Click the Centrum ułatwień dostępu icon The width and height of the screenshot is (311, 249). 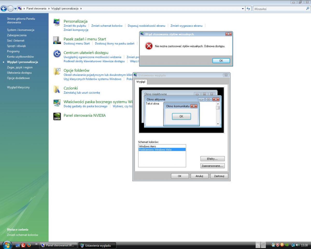pos(57,54)
